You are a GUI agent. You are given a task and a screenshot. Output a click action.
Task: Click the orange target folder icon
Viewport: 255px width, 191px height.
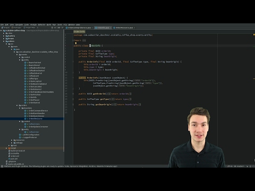click(9, 148)
